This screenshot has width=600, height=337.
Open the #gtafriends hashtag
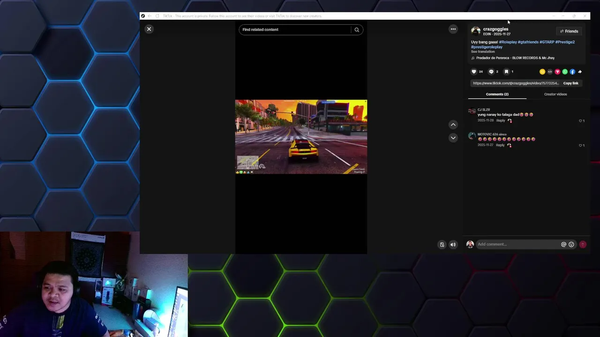click(x=528, y=42)
